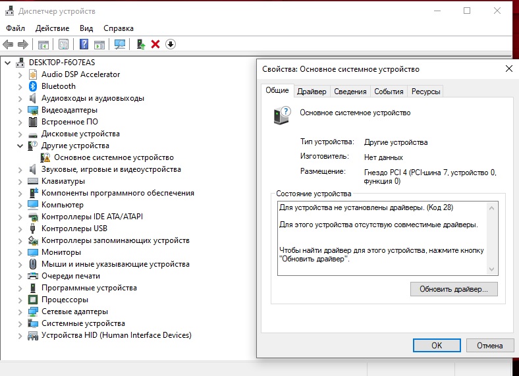Click the update driver toolbar icon

tap(140, 44)
